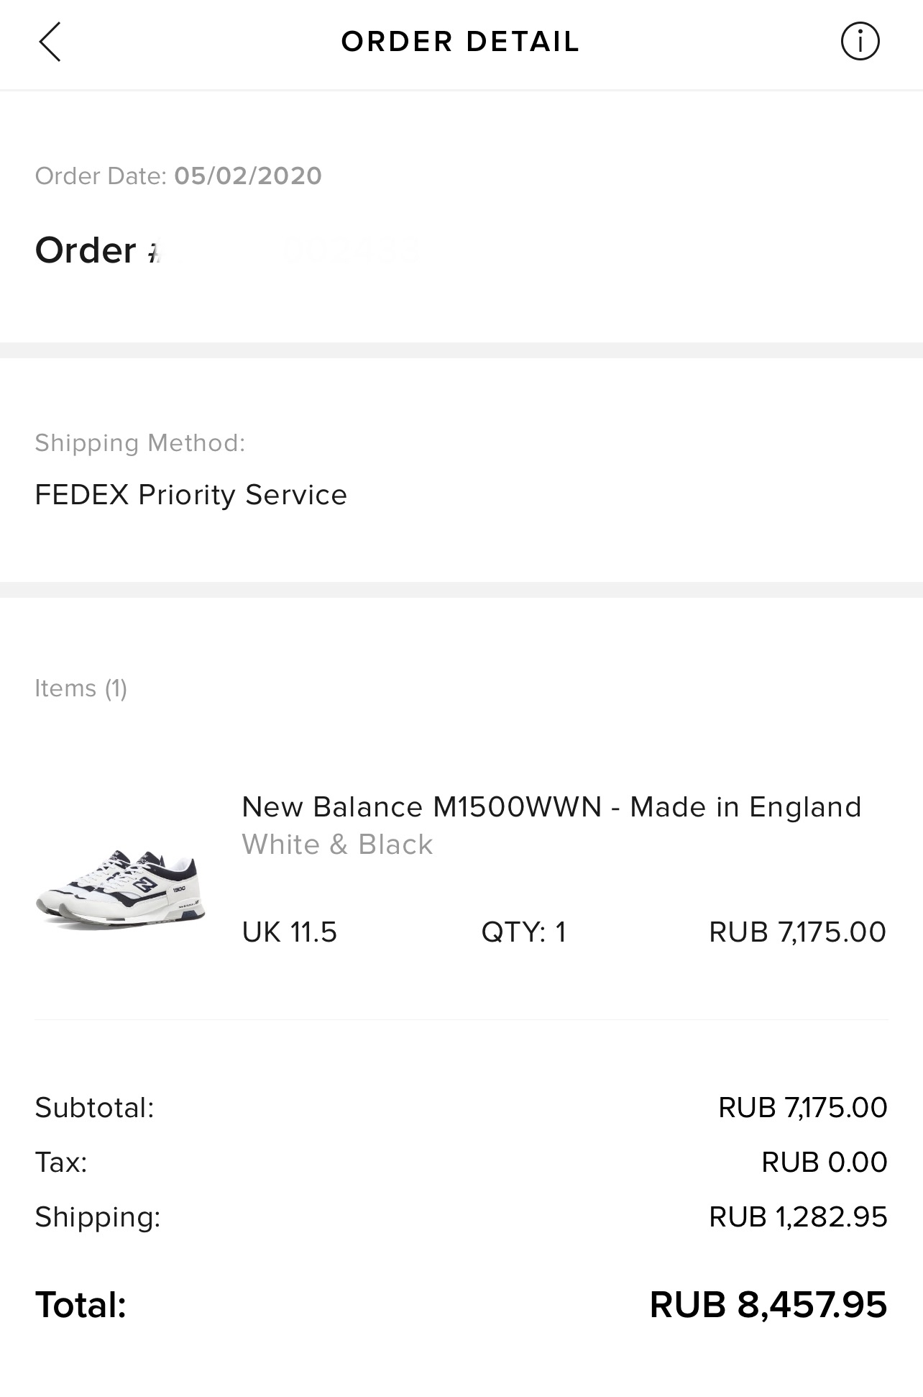Tap the item price RUB 7,175.00

pyautogui.click(x=797, y=932)
